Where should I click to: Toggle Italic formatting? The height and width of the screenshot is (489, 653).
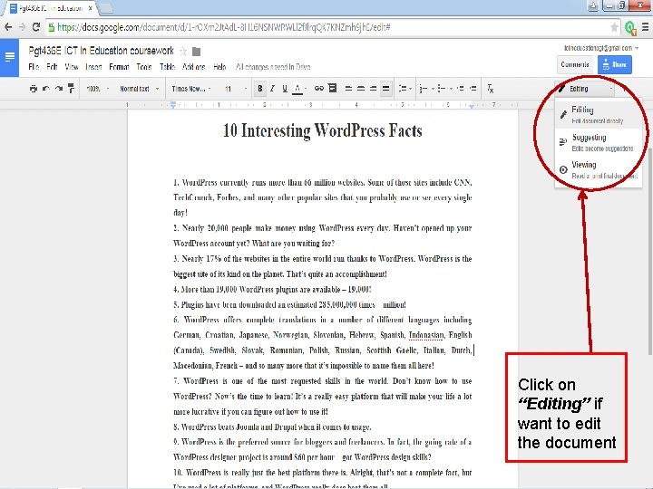(272, 89)
